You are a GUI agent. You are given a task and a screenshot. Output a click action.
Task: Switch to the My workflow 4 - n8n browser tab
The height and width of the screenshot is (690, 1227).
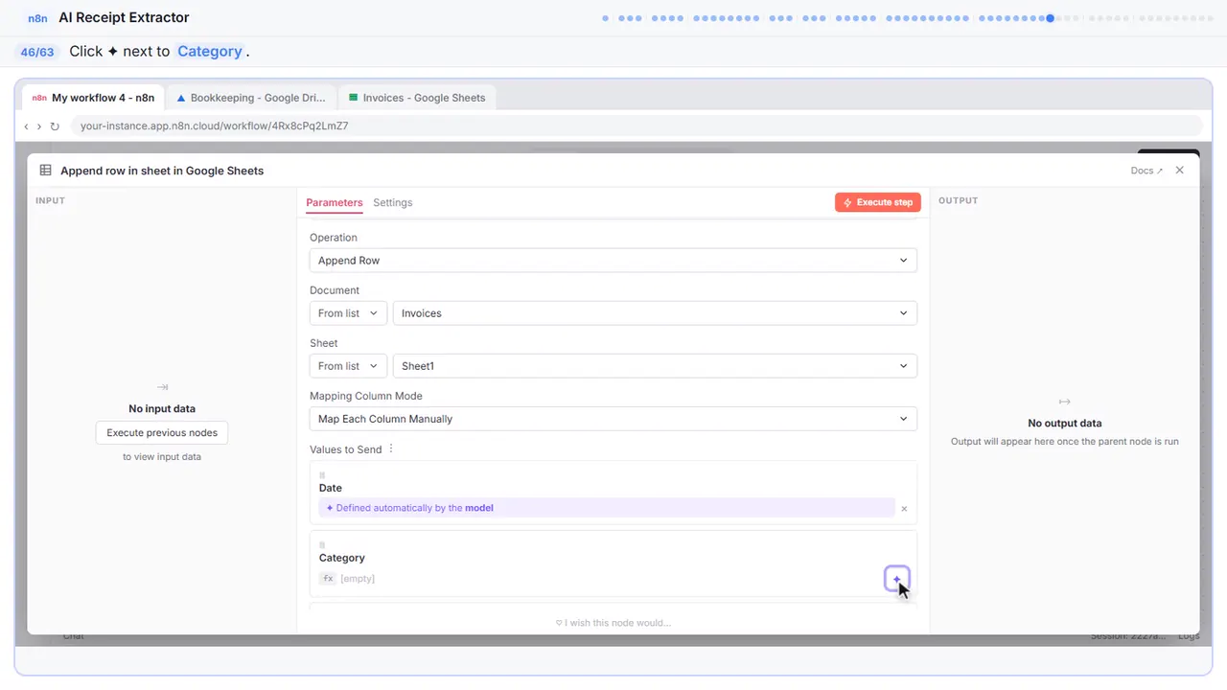click(x=93, y=98)
